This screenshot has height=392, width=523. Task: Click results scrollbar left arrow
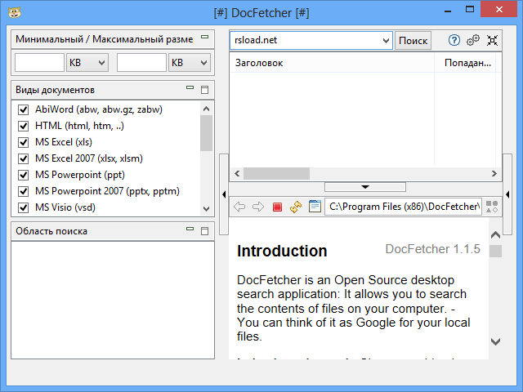click(x=237, y=174)
